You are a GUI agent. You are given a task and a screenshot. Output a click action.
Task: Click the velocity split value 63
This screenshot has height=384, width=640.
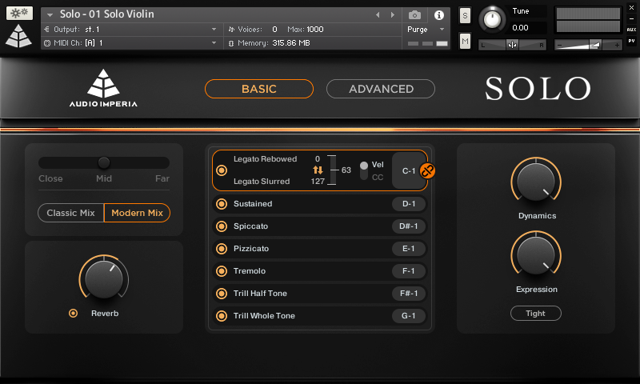(346, 170)
